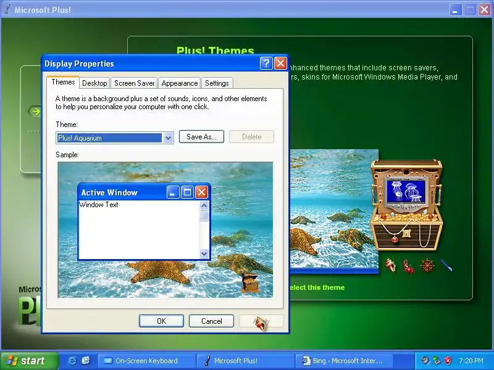This screenshot has width=494, height=370.
Task: Confirm with the OK button
Action: pyautogui.click(x=161, y=321)
